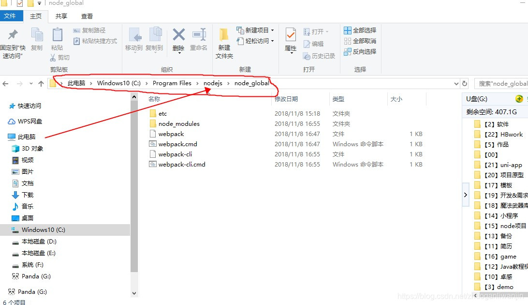Click the Back navigation arrow
The height and width of the screenshot is (305, 528).
pyautogui.click(x=5, y=84)
